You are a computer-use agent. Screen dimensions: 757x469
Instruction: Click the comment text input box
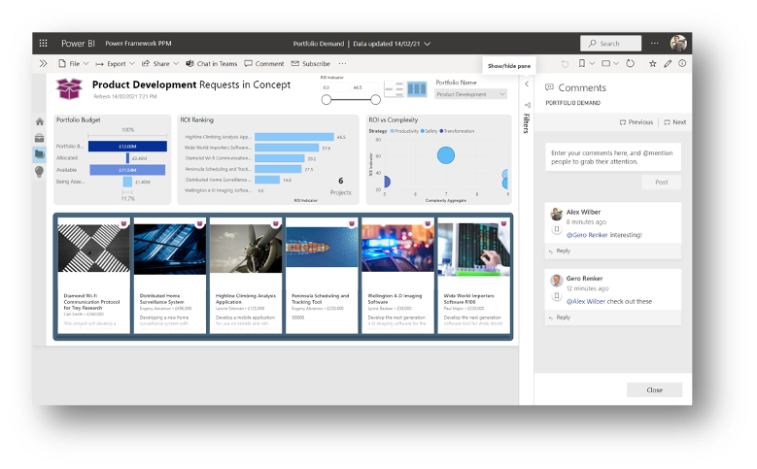point(612,157)
